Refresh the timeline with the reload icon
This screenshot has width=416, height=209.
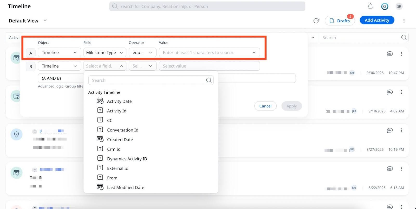click(x=316, y=21)
